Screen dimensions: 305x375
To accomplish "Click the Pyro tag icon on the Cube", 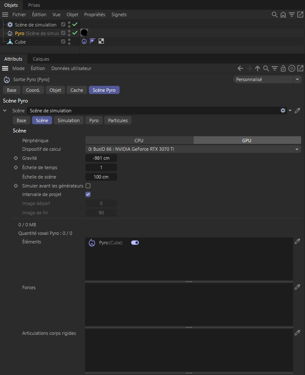I will (84, 41).
